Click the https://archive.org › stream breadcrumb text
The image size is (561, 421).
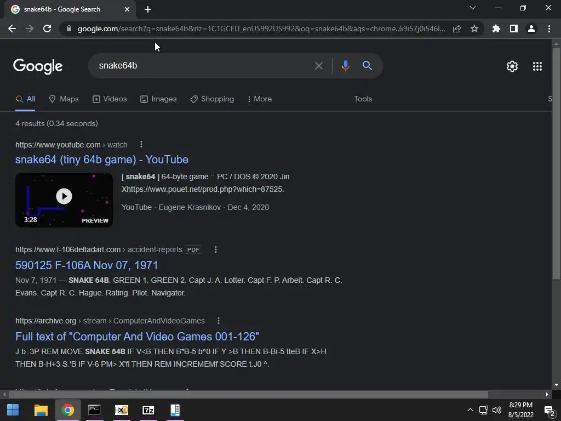[110, 321]
